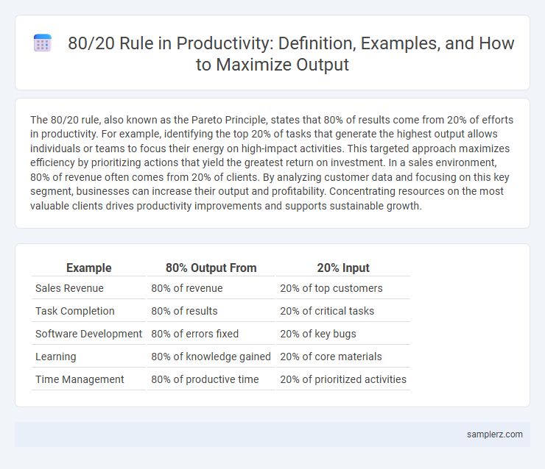Select the 'Example' column header
Image resolution: width=545 pixels, height=469 pixels.
pyautogui.click(x=88, y=268)
